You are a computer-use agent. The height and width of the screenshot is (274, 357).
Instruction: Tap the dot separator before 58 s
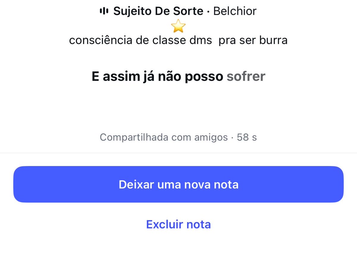(232, 138)
